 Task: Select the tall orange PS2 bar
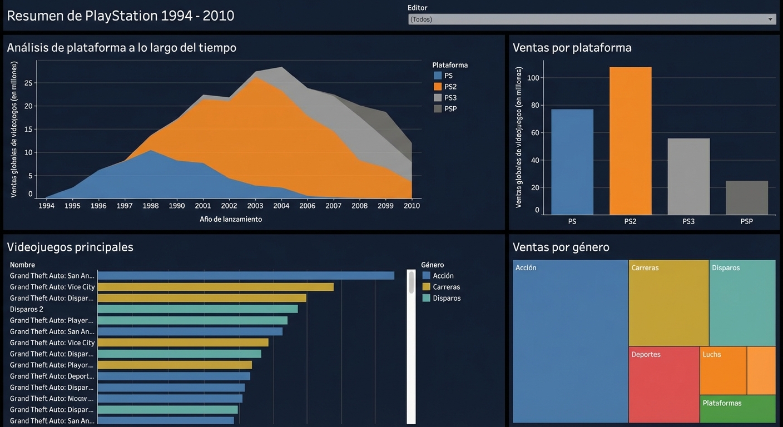coord(630,141)
